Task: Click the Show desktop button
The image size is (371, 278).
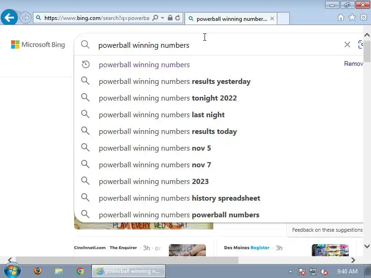Action: [x=368, y=271]
